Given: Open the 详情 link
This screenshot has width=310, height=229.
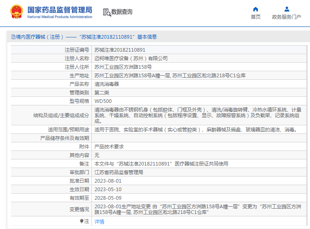Looking at the screenshot, I should click(x=99, y=222).
